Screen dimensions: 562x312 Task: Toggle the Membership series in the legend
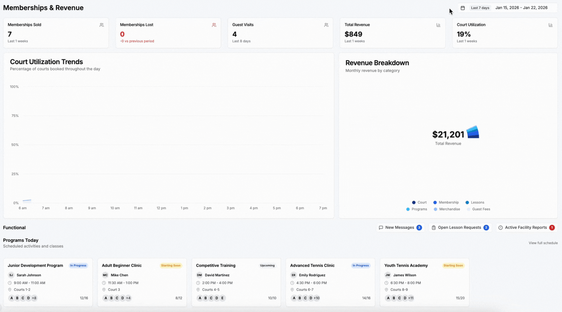point(446,202)
